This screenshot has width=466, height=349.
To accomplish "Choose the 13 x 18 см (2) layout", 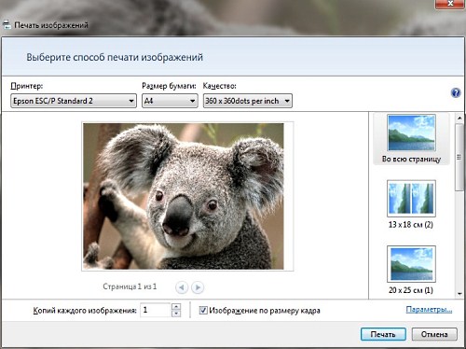I will pos(411,204).
